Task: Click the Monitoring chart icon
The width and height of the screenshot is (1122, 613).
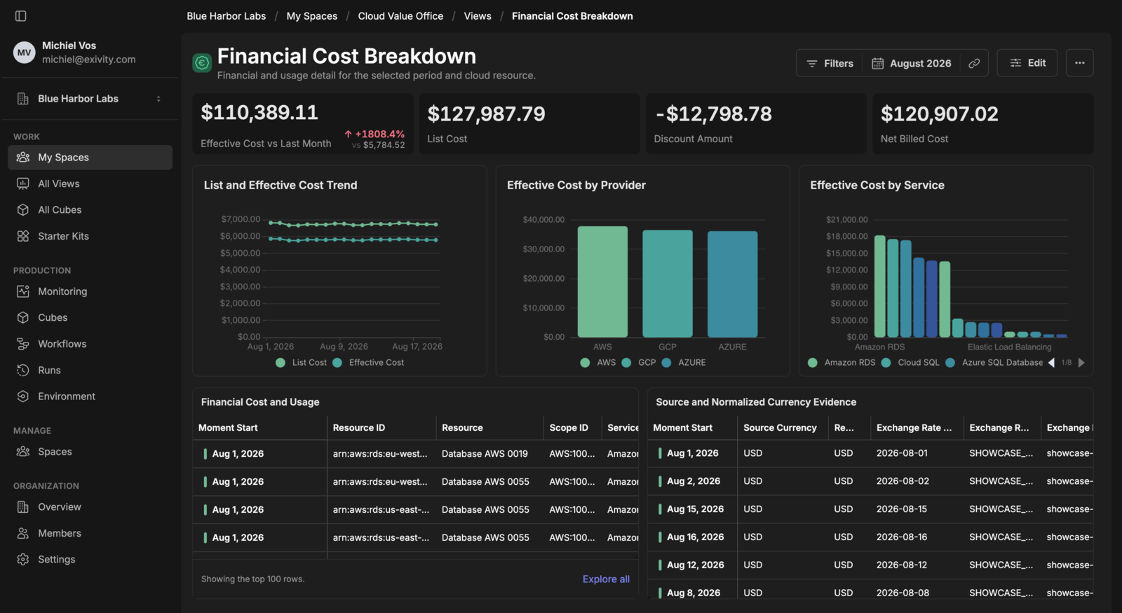Action: pyautogui.click(x=23, y=291)
